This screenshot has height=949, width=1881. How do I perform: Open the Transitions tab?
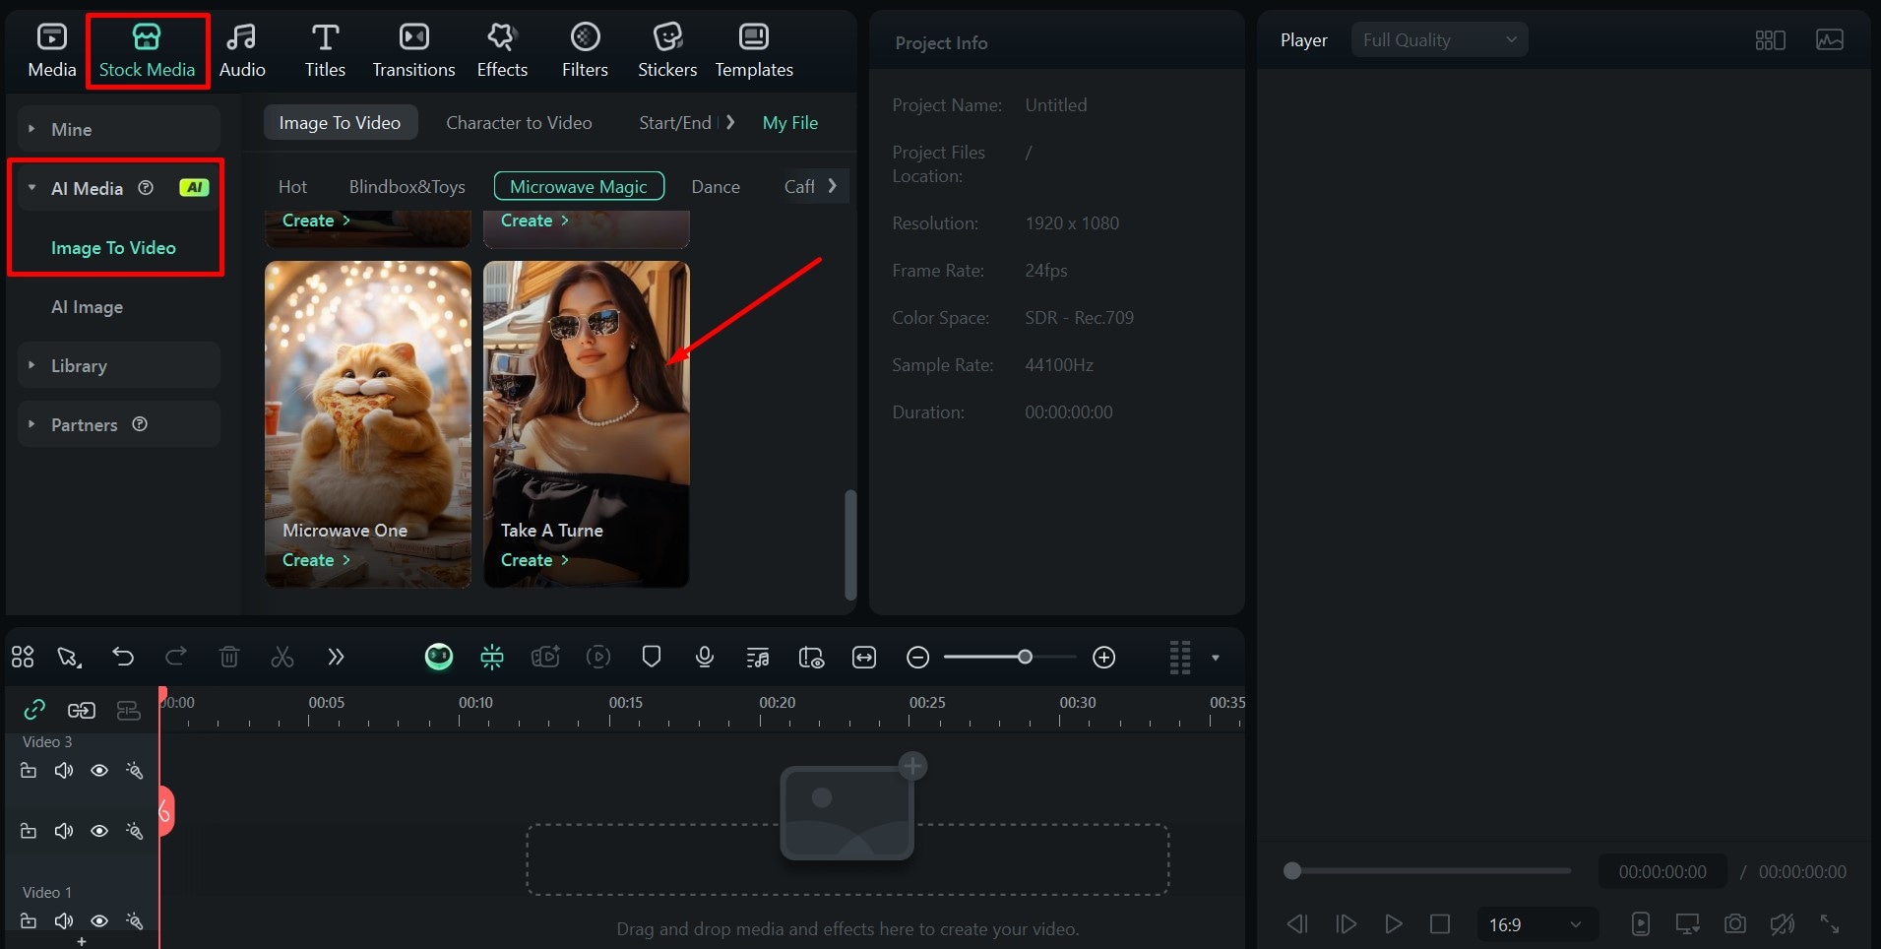point(413,50)
